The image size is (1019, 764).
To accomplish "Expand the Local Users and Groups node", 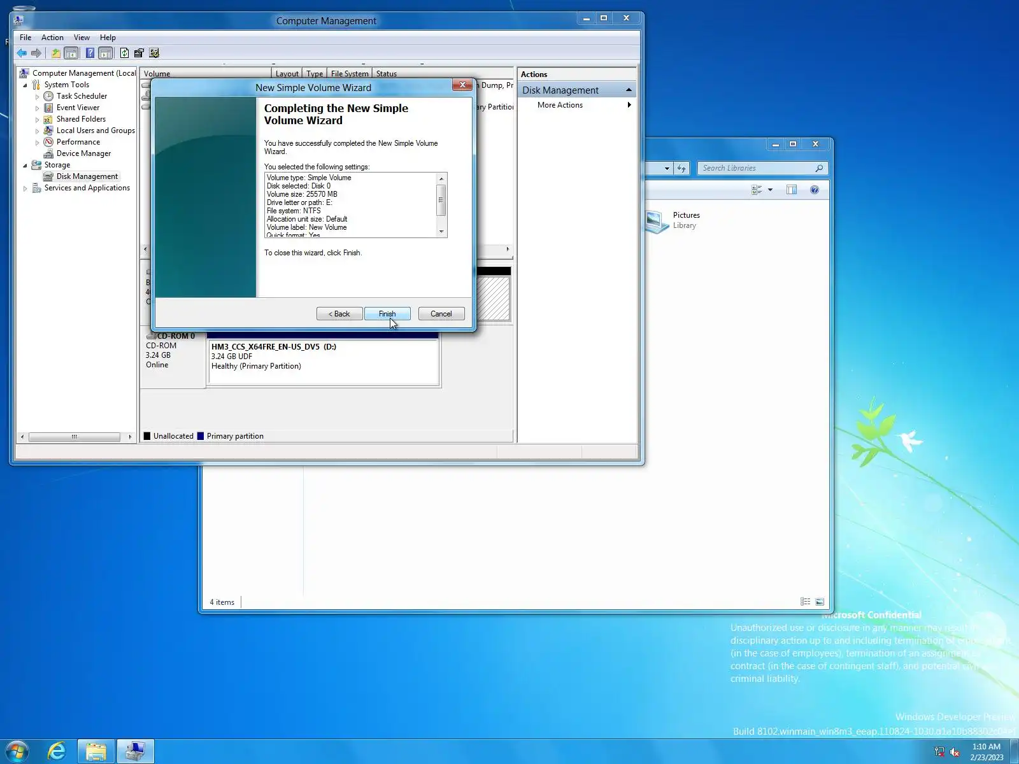I will pyautogui.click(x=37, y=131).
